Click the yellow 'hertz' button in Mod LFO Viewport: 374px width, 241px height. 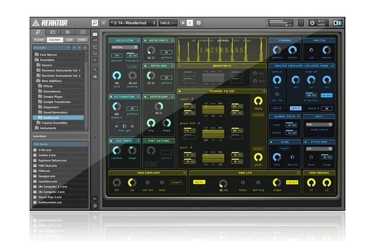(199, 182)
